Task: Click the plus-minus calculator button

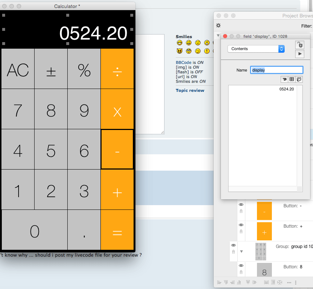Action: point(51,69)
